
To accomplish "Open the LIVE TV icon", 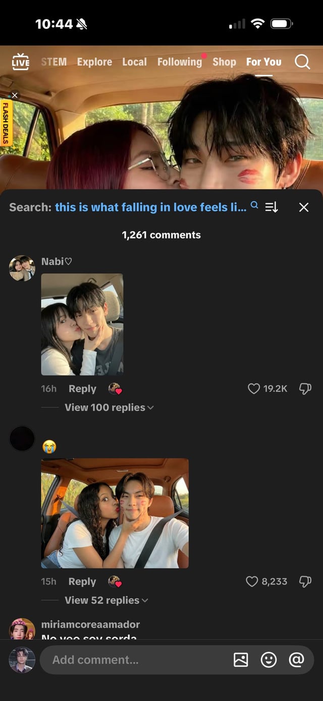I will coord(20,62).
